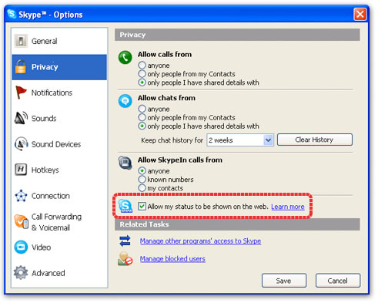Allow calls only from my Contacts
The image size is (378, 303).
click(x=142, y=74)
